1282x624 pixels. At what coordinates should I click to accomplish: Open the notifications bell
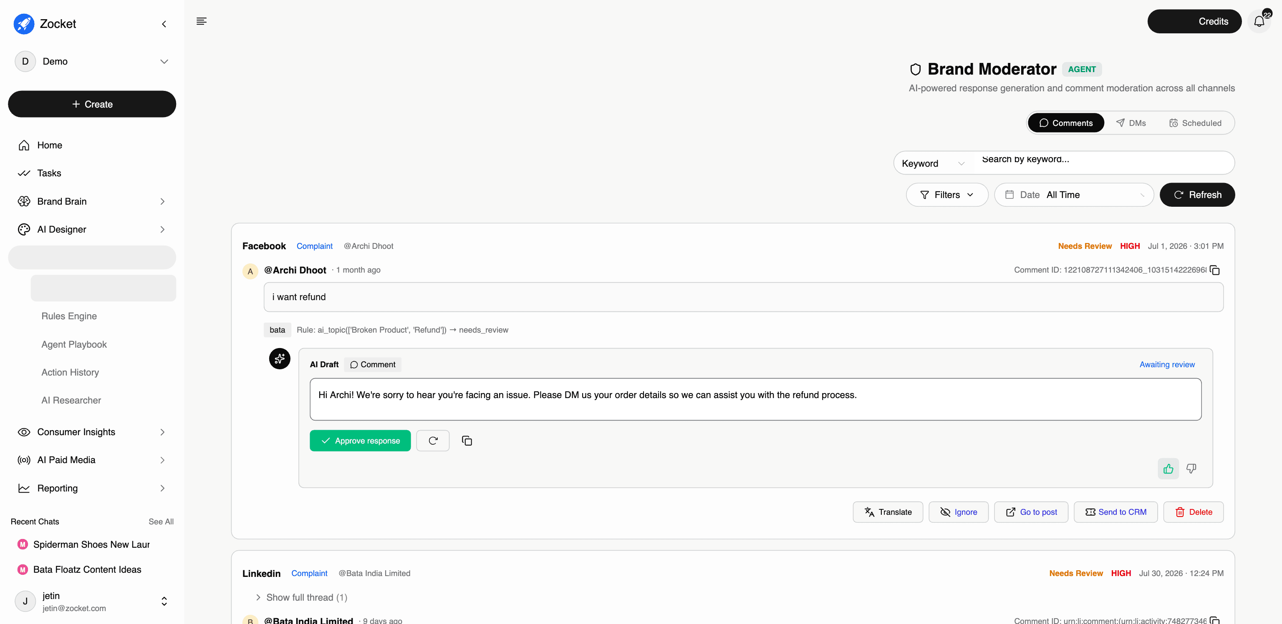tap(1259, 21)
